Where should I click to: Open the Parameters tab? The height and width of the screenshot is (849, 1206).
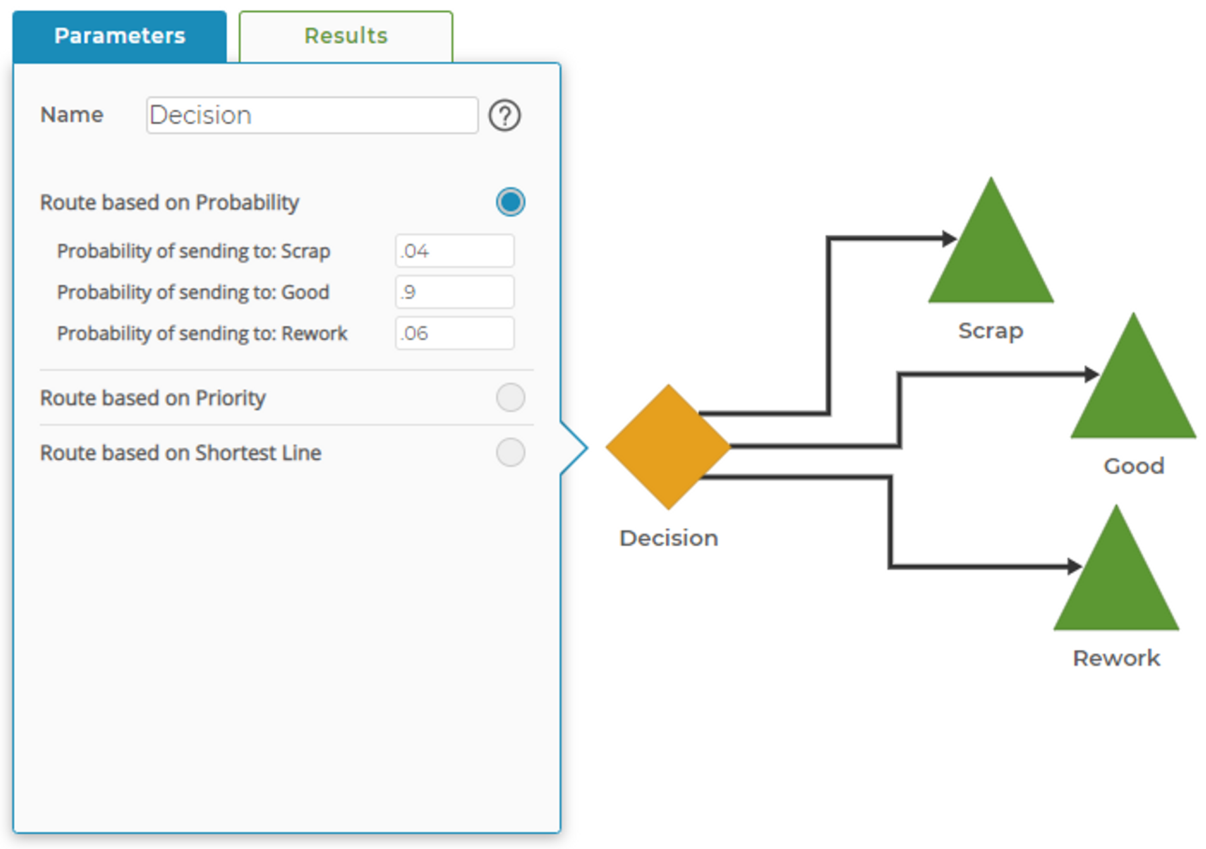click(x=120, y=35)
